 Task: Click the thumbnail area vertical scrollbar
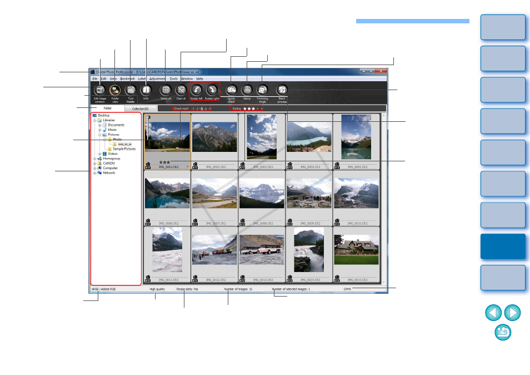coord(383,199)
